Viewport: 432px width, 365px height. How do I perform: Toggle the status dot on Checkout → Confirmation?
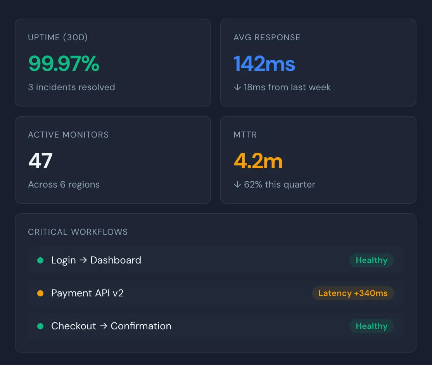pyautogui.click(x=40, y=326)
